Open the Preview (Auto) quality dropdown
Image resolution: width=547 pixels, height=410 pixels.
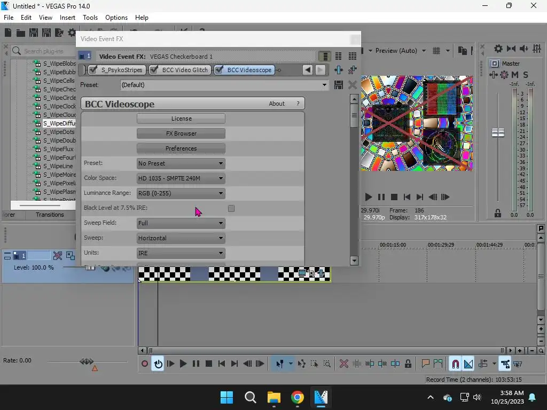point(400,51)
